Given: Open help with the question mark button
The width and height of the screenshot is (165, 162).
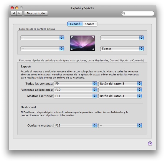Looking at the screenshot, I should click(150, 144).
